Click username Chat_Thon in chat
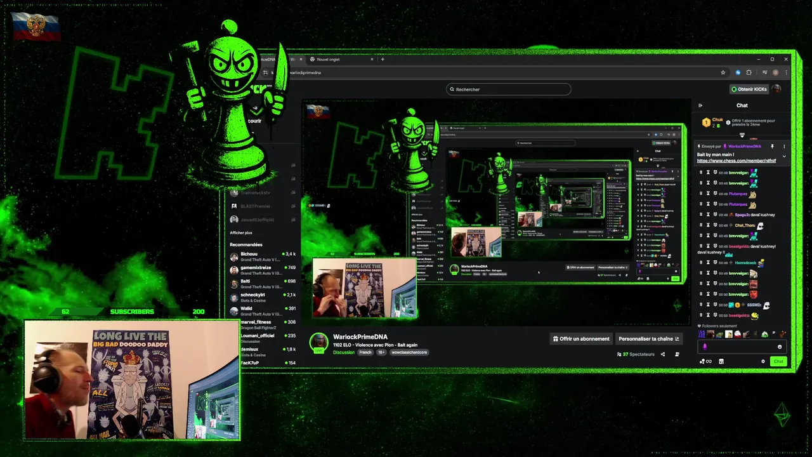Screen dimensions: 812x457 tap(745, 225)
